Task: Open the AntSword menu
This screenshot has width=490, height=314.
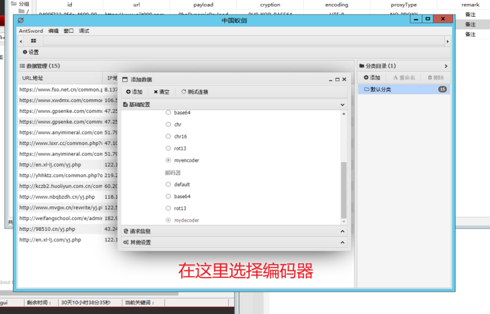Action: 31,31
